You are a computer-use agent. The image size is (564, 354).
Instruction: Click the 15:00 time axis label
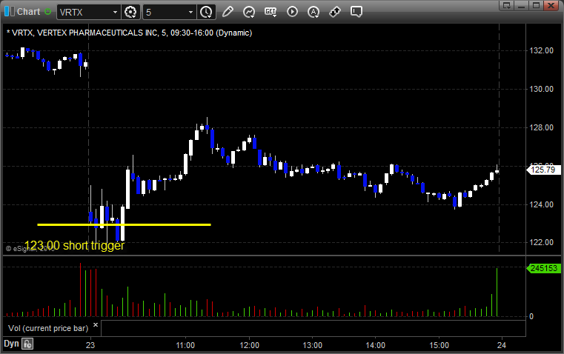439,345
